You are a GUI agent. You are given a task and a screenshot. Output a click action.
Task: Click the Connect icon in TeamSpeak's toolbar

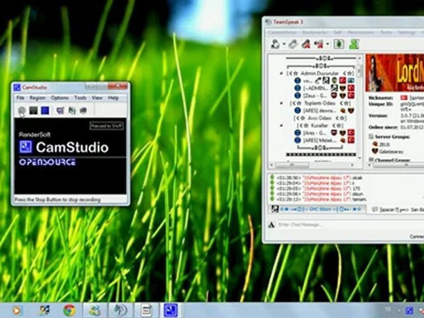276,44
